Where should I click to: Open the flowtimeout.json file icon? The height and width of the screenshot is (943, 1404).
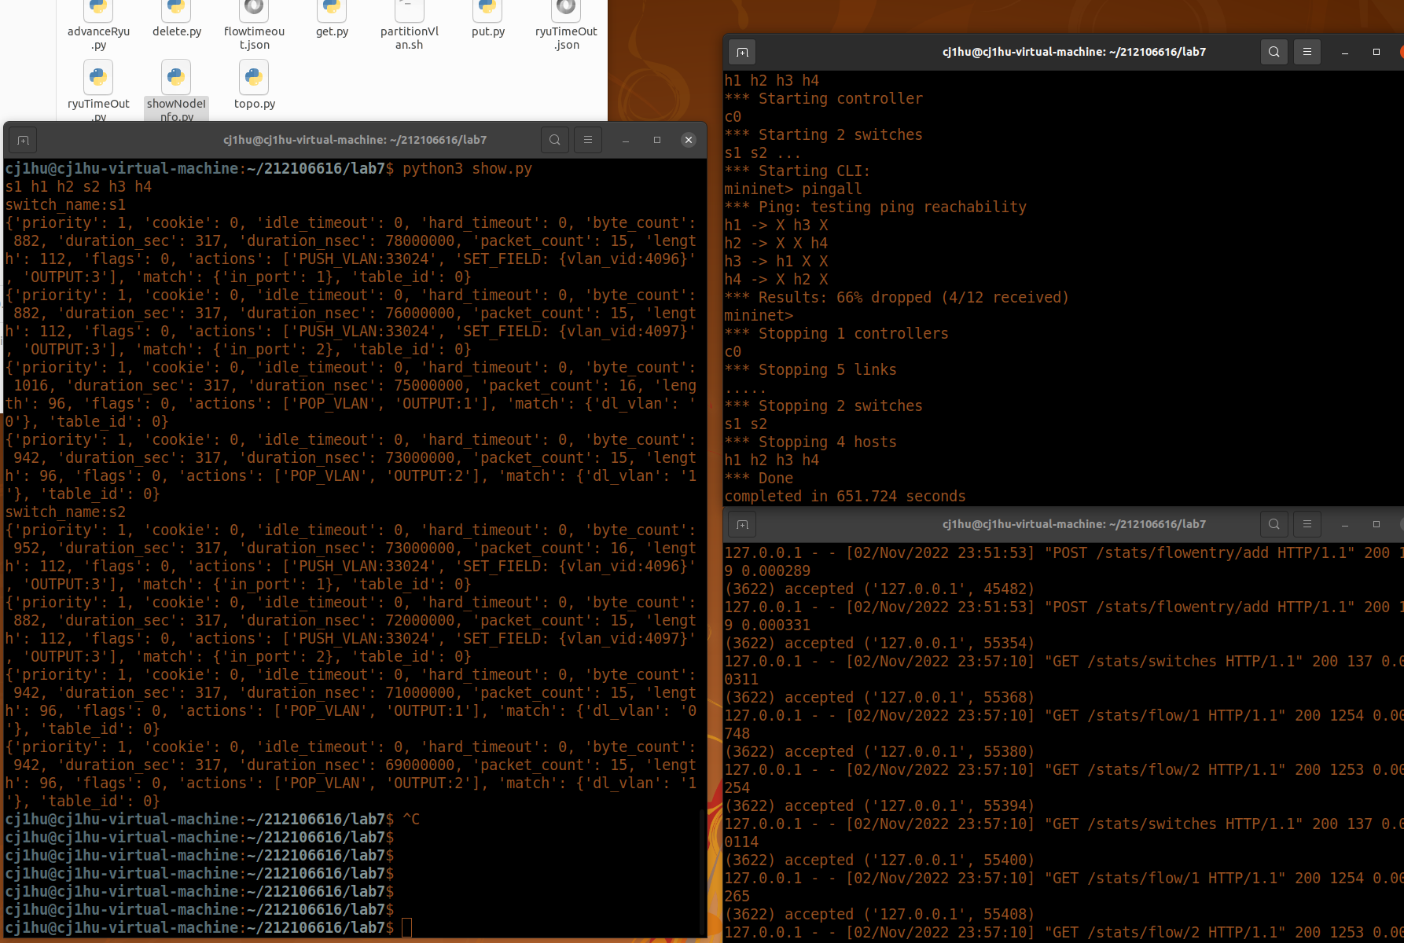tap(254, 11)
